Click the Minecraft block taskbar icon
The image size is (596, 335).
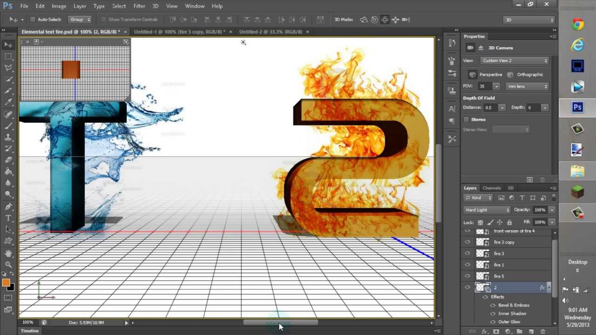pos(578,192)
